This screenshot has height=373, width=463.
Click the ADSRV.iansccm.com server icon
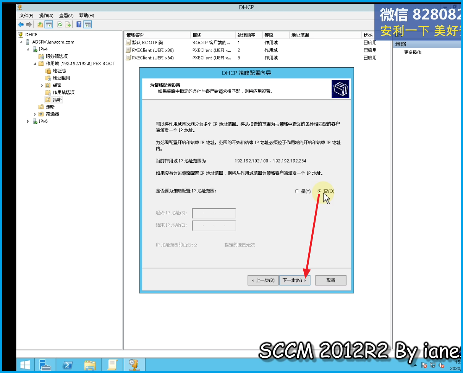28,42
